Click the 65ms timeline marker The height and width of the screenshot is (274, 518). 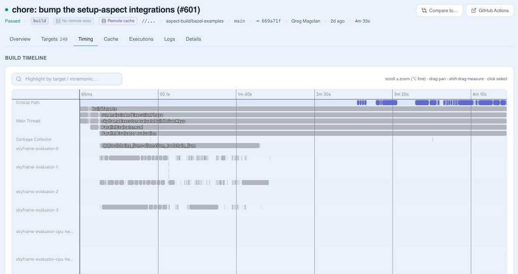coord(87,94)
